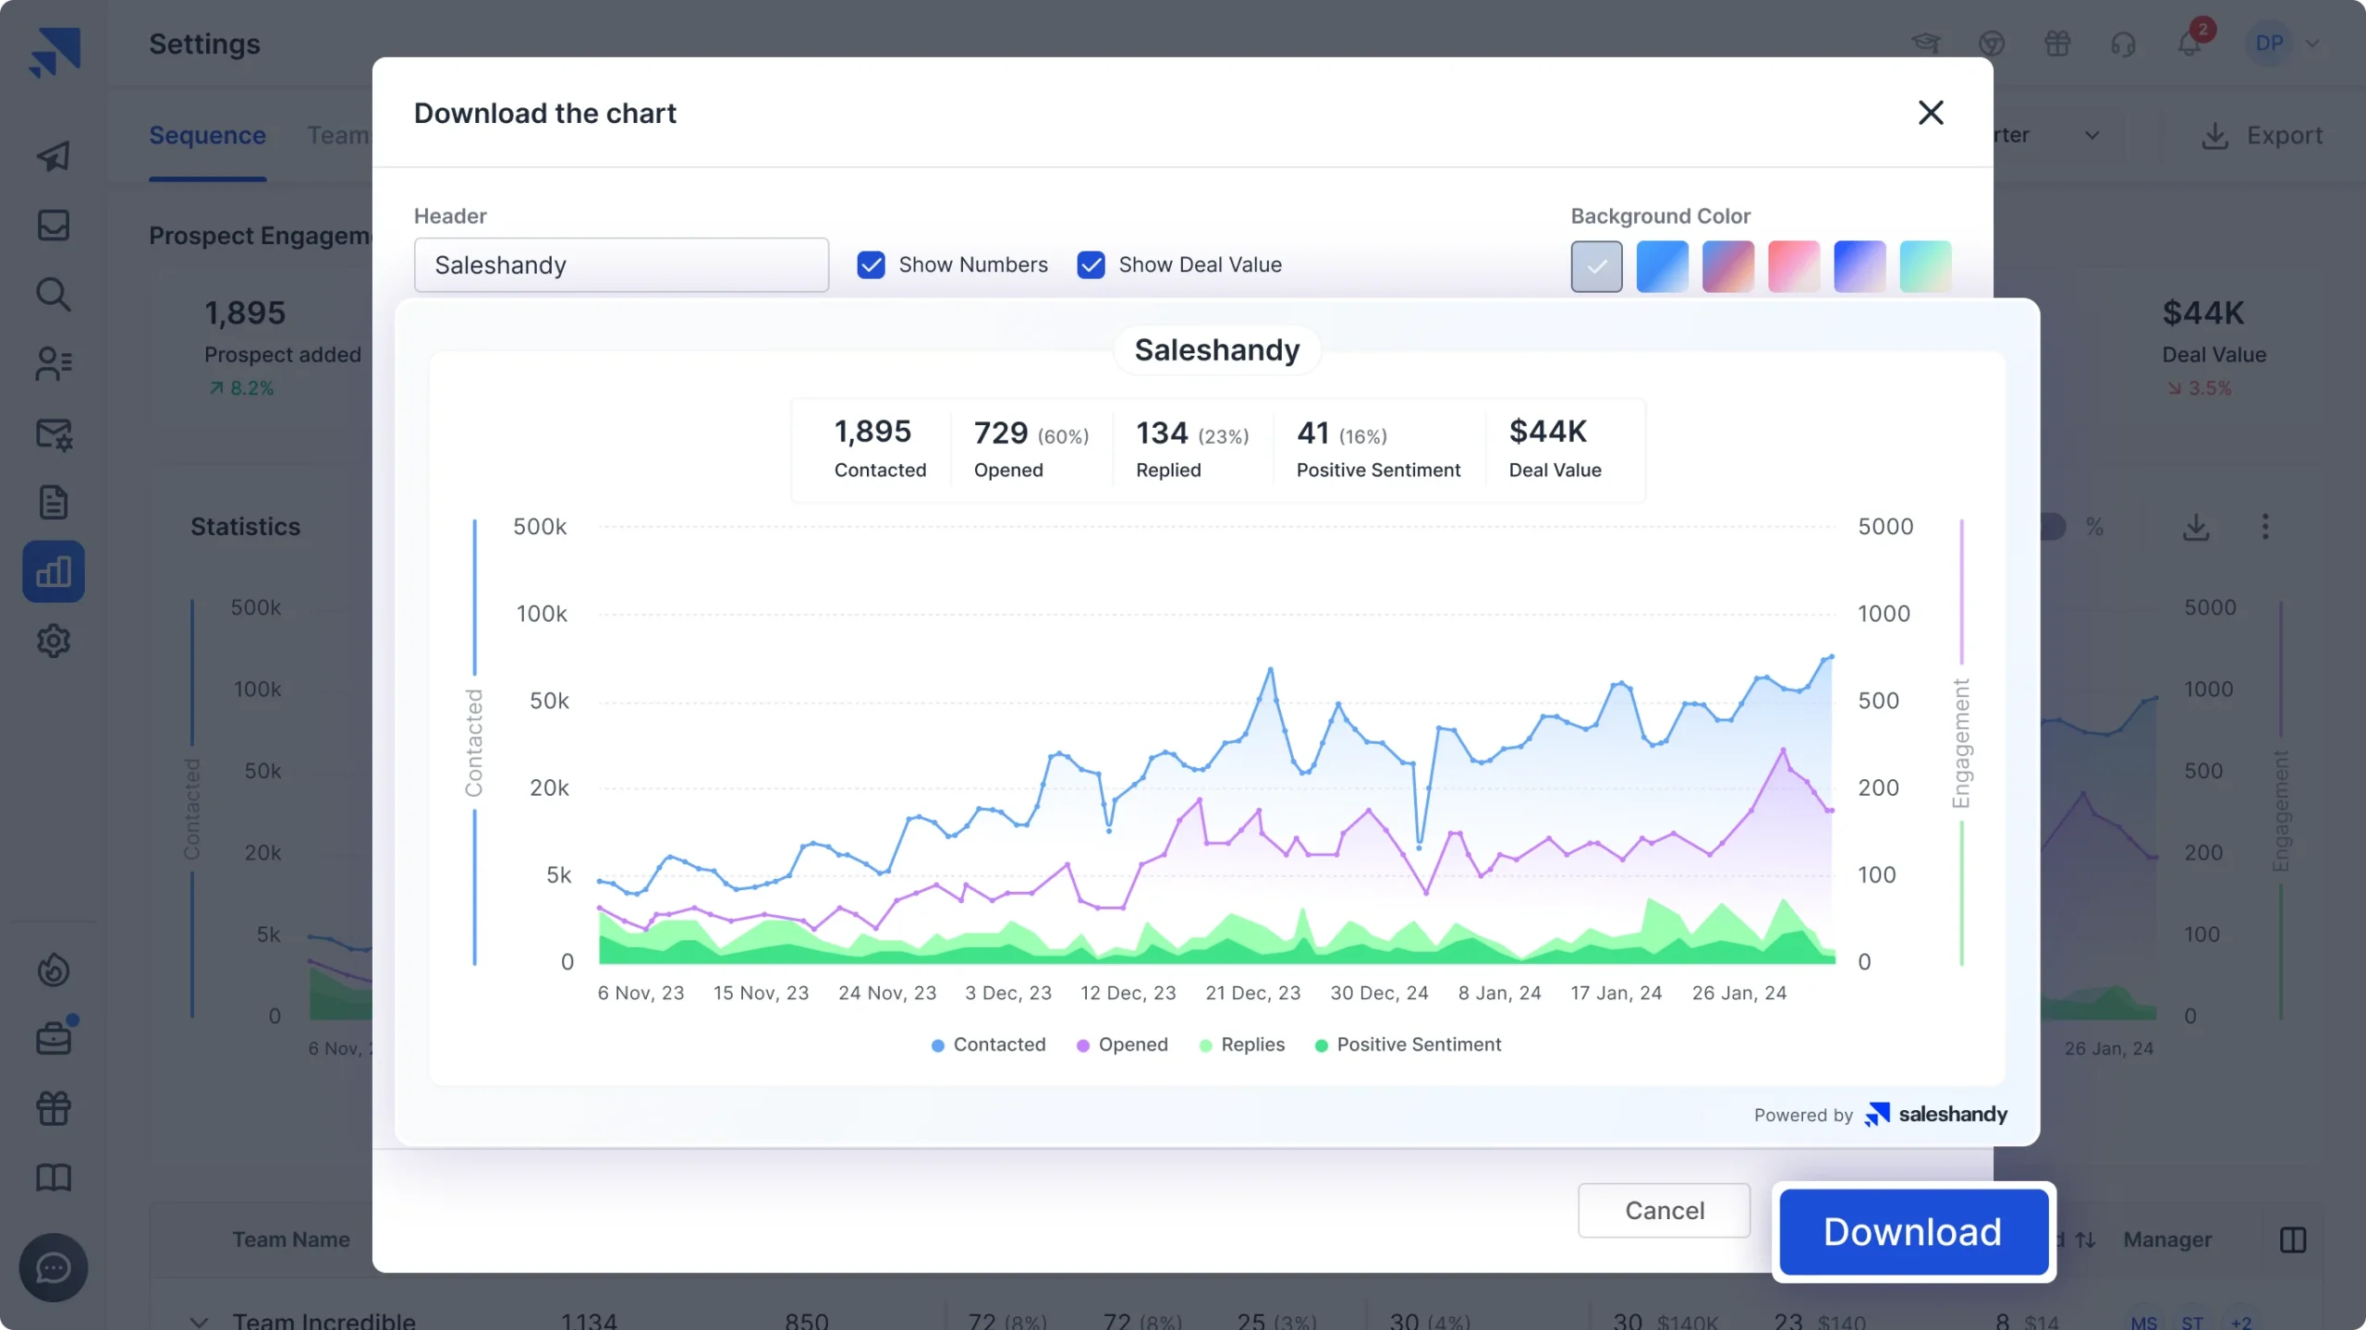The width and height of the screenshot is (2366, 1330).
Task: Open notifications bell with badge
Action: 2190,42
